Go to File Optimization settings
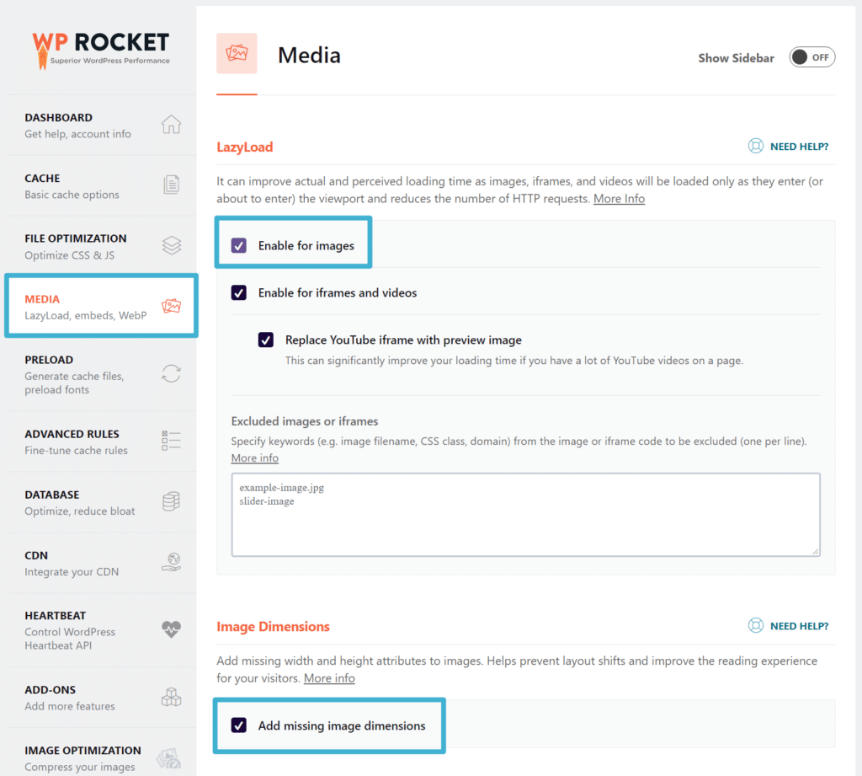This screenshot has width=862, height=776. (x=101, y=247)
